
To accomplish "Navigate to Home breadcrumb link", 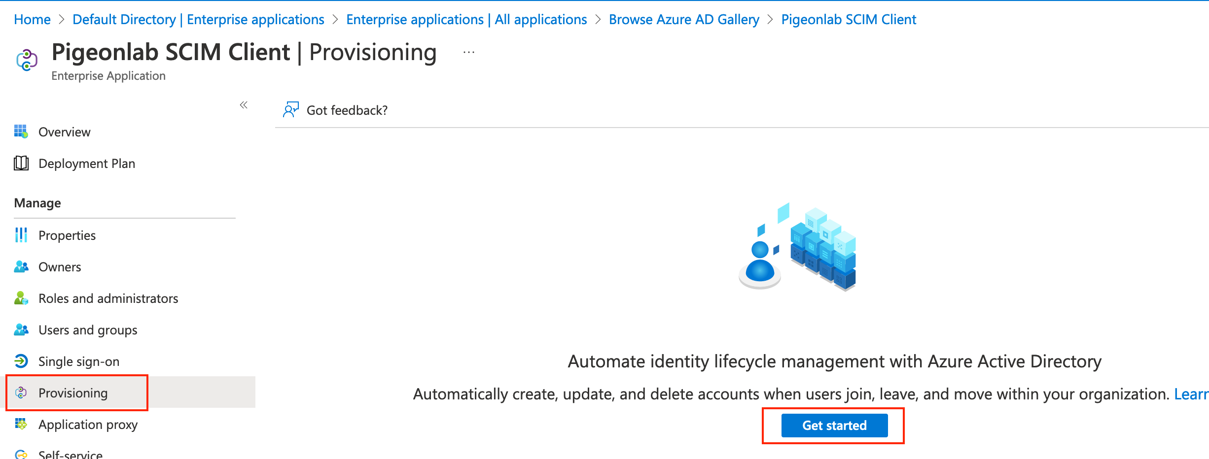I will (32, 20).
